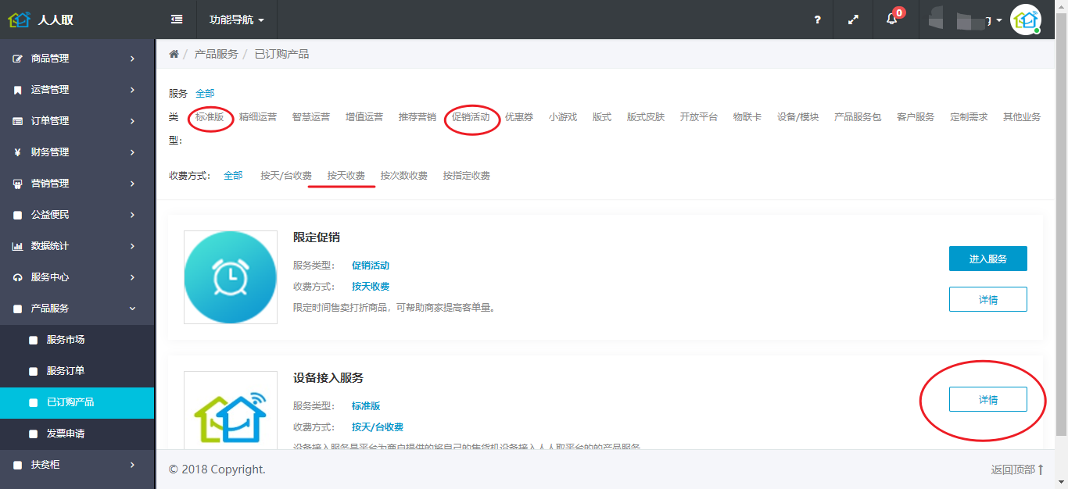Filter billing by 按天/台收费

click(286, 176)
